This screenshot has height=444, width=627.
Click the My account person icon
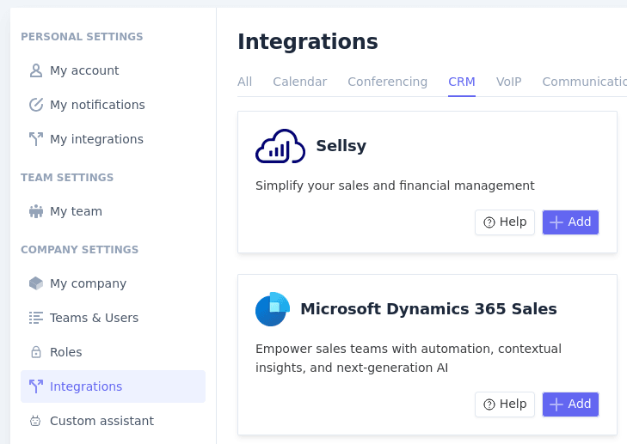(x=36, y=70)
